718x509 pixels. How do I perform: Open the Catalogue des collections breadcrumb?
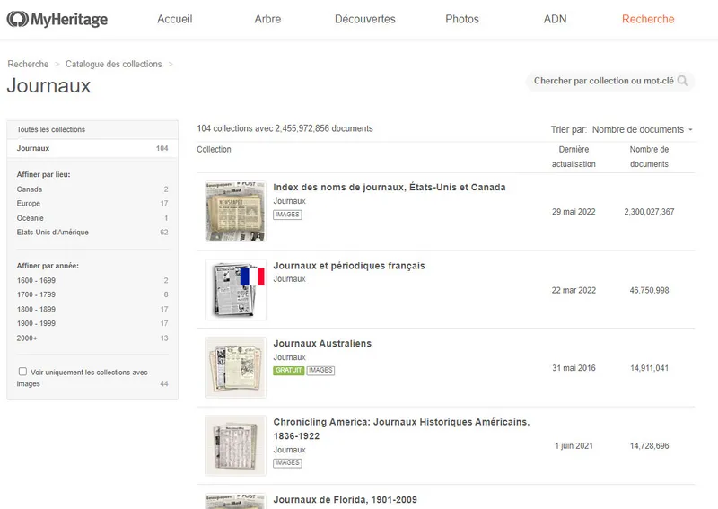(x=114, y=64)
